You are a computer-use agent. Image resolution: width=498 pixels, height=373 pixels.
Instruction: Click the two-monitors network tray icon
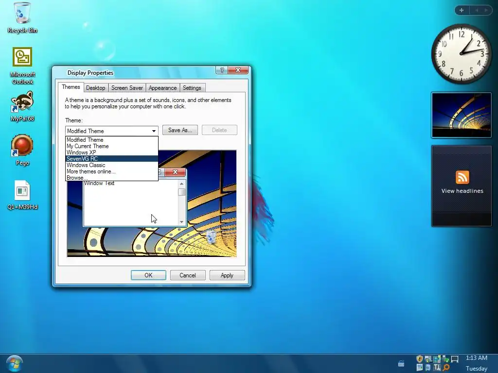[437, 359]
